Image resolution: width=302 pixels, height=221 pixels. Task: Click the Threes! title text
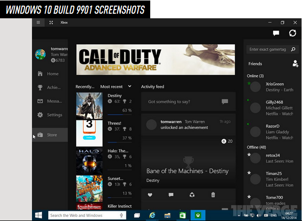114,123
